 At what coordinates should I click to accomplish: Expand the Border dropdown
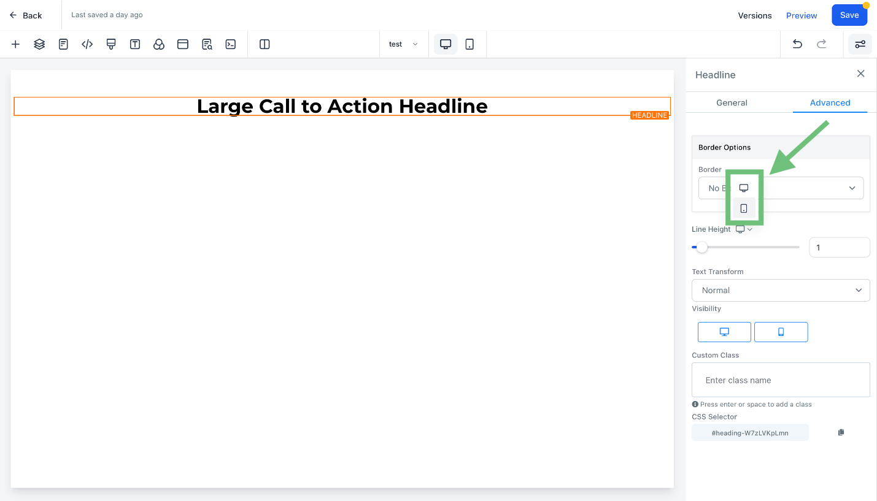point(781,188)
